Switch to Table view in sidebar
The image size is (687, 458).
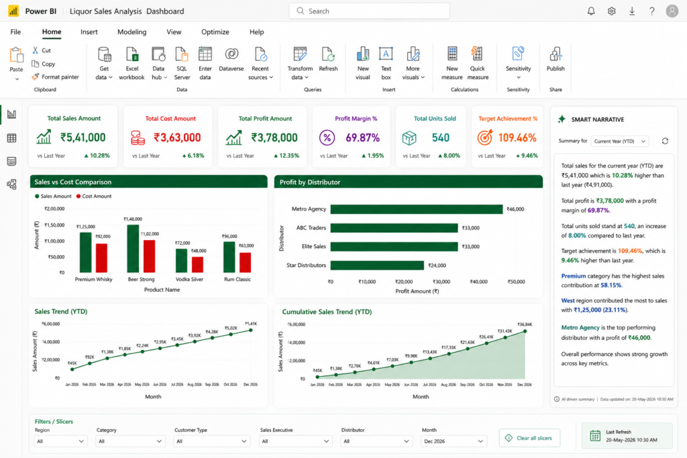coord(12,138)
